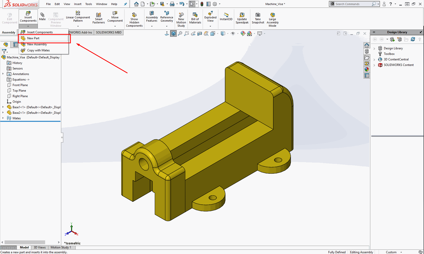
Task: Refresh the Design Library panel
Action: click(x=413, y=39)
